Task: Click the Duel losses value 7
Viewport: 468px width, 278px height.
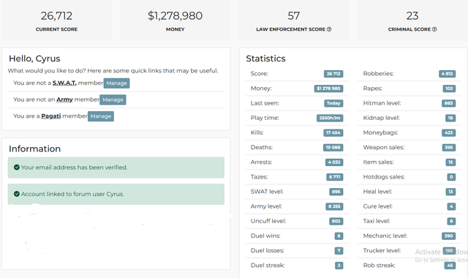Action: point(339,250)
